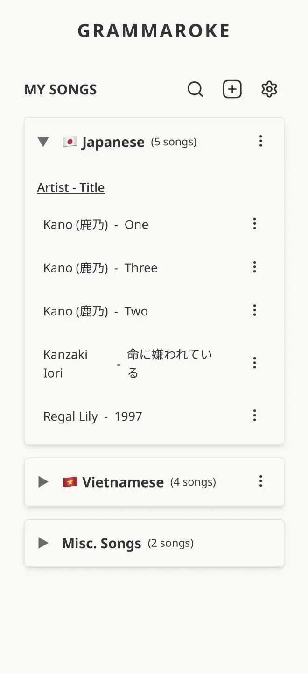Screen dimensions: 308x674
Task: Open the settings gear icon
Action: point(269,89)
